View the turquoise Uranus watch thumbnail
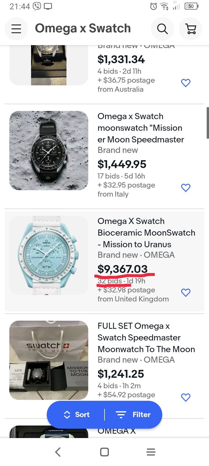The image size is (209, 466). click(x=49, y=255)
